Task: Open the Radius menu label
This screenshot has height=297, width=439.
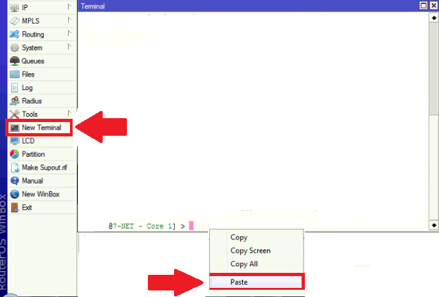Action: pyautogui.click(x=31, y=101)
